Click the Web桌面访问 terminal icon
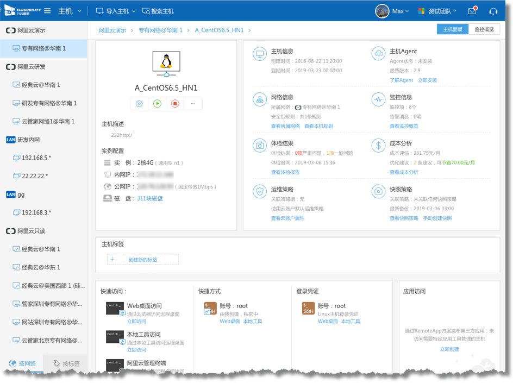 click(115, 309)
